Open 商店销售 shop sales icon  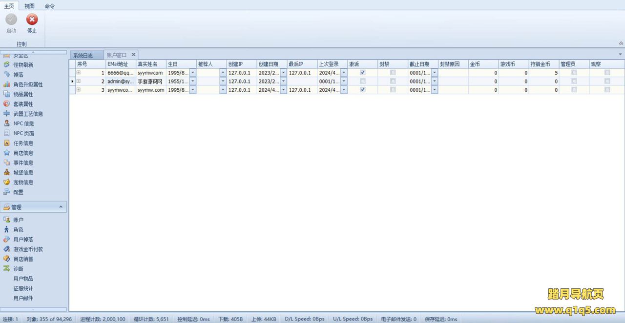pos(7,259)
